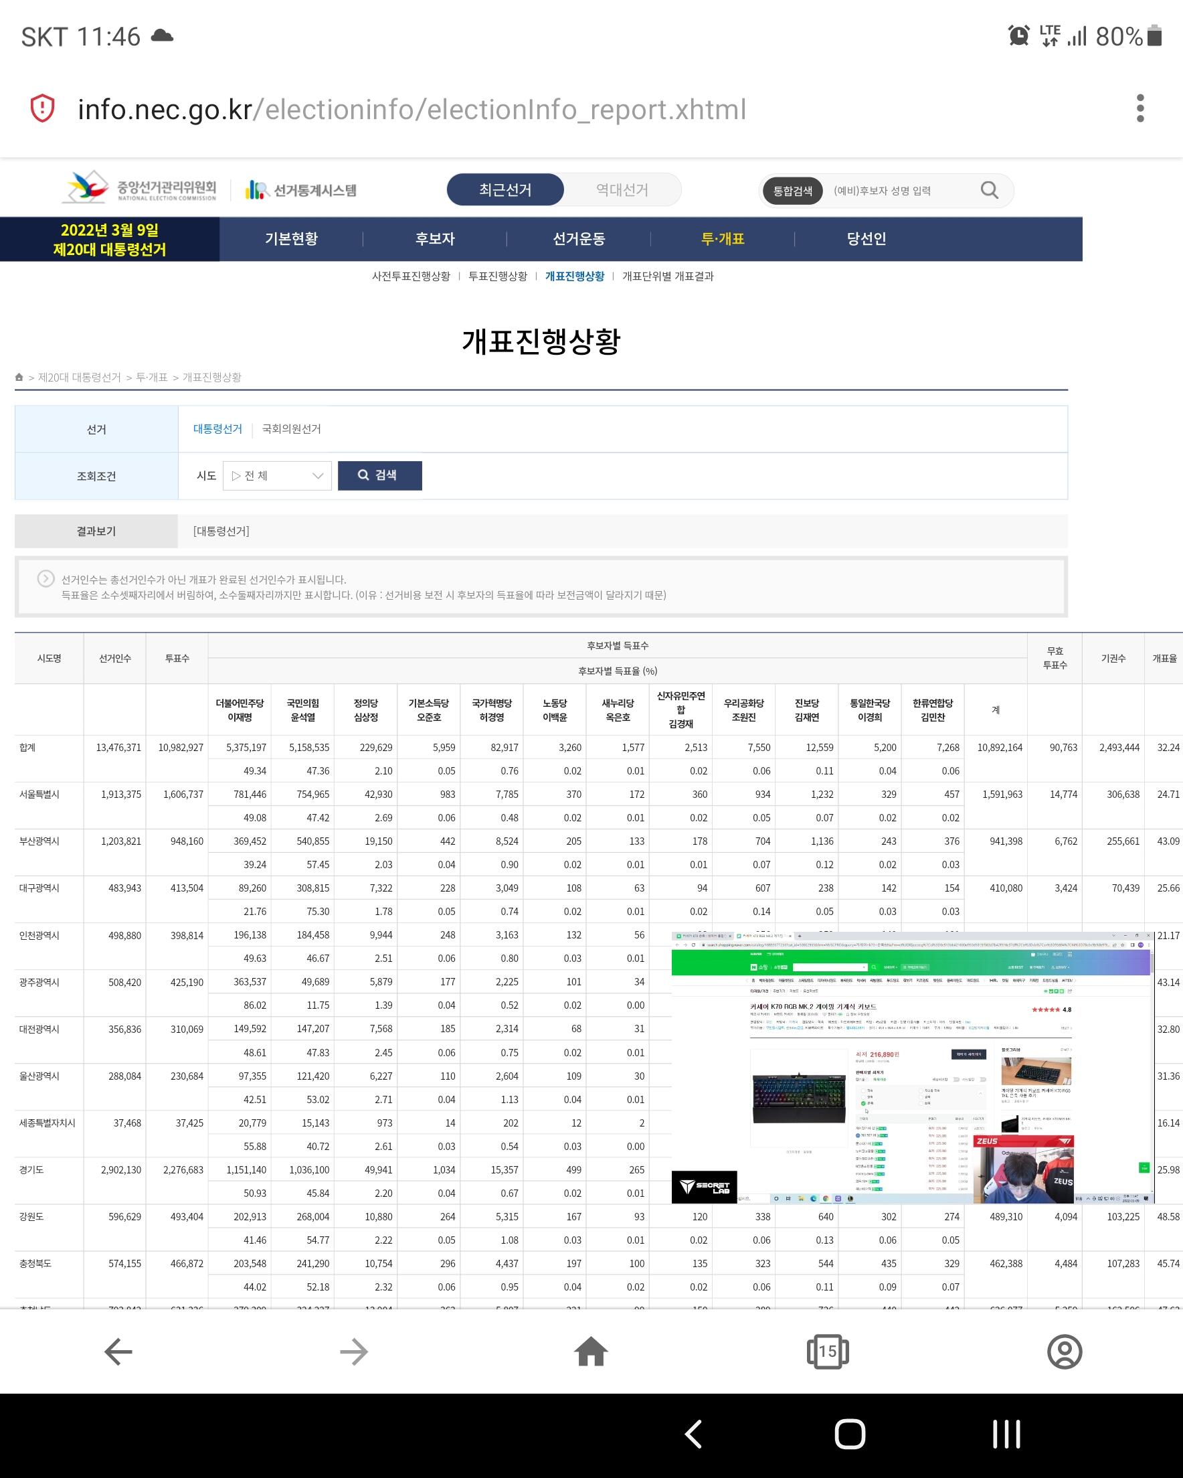Go back with browser back arrow

pos(118,1352)
